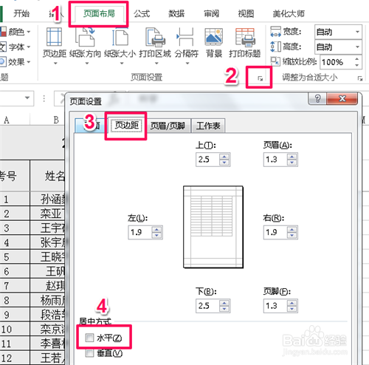Decrease the 下 bottom margin value
369x365 pixels.
pos(224,309)
